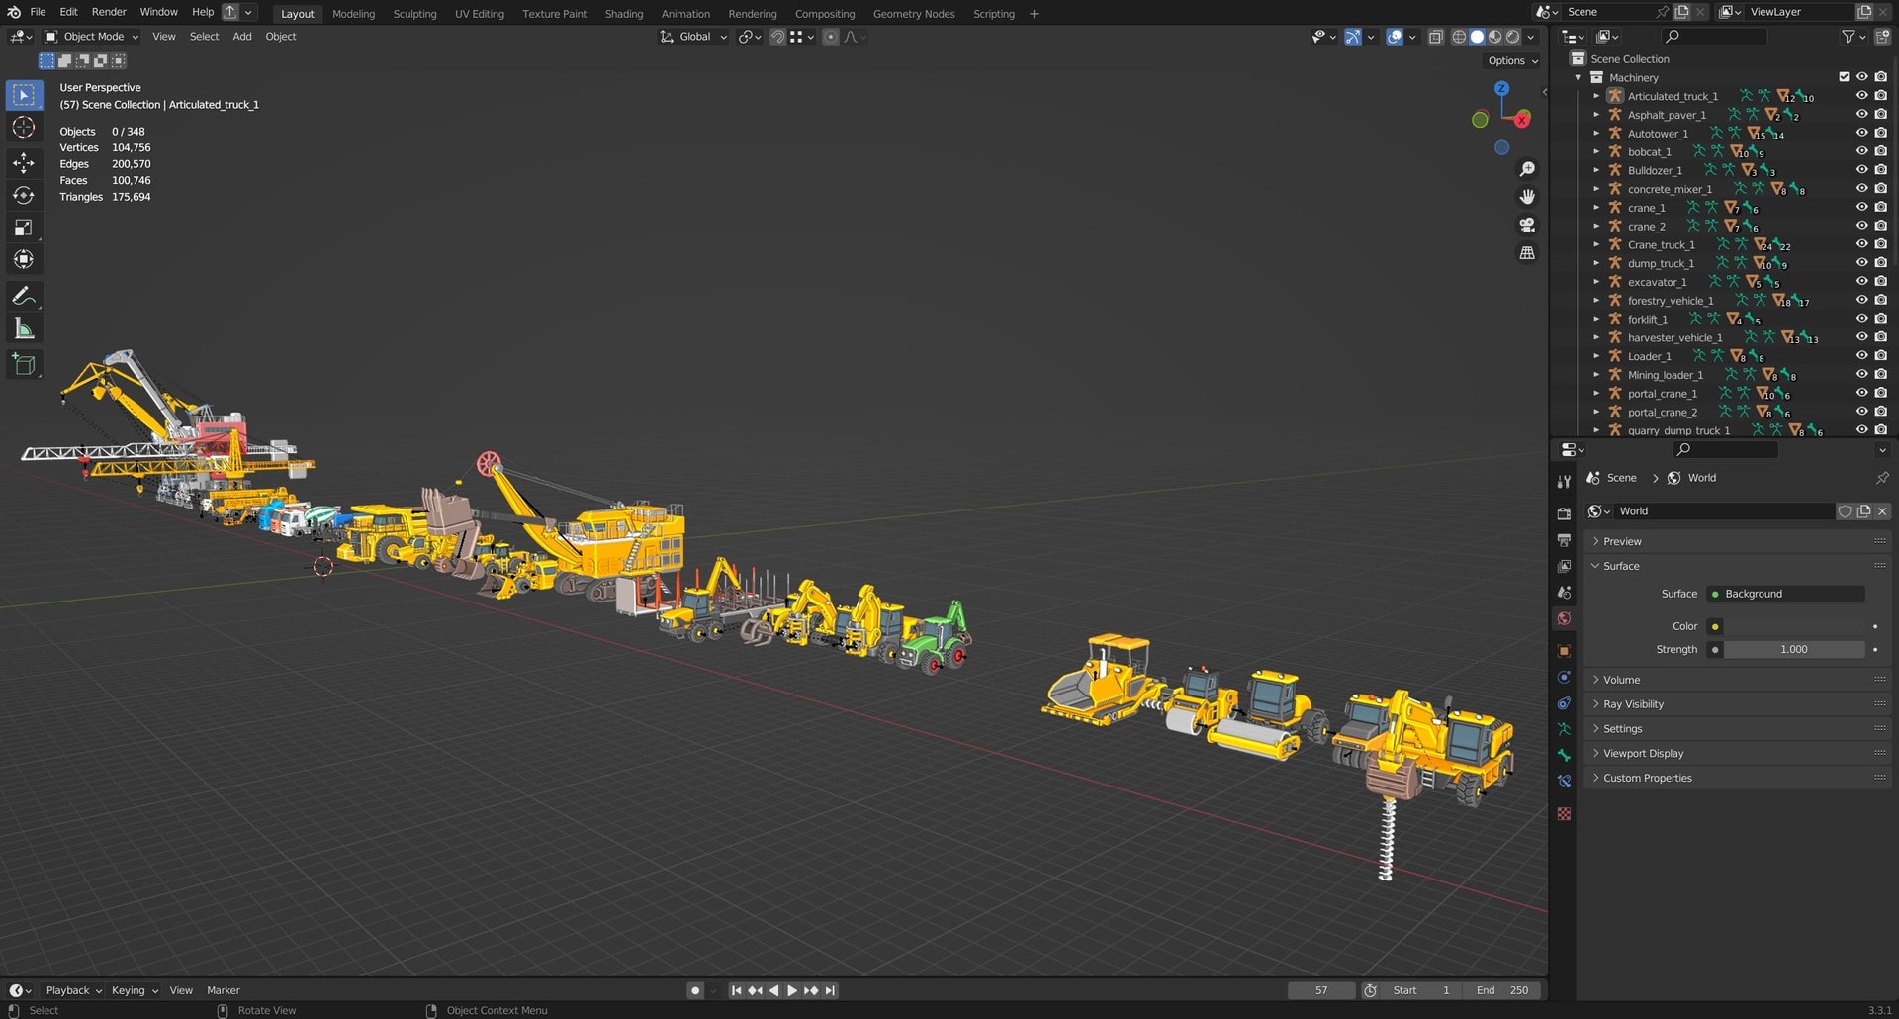Activate the Move tool
Image resolution: width=1899 pixels, height=1019 pixels.
click(24, 162)
